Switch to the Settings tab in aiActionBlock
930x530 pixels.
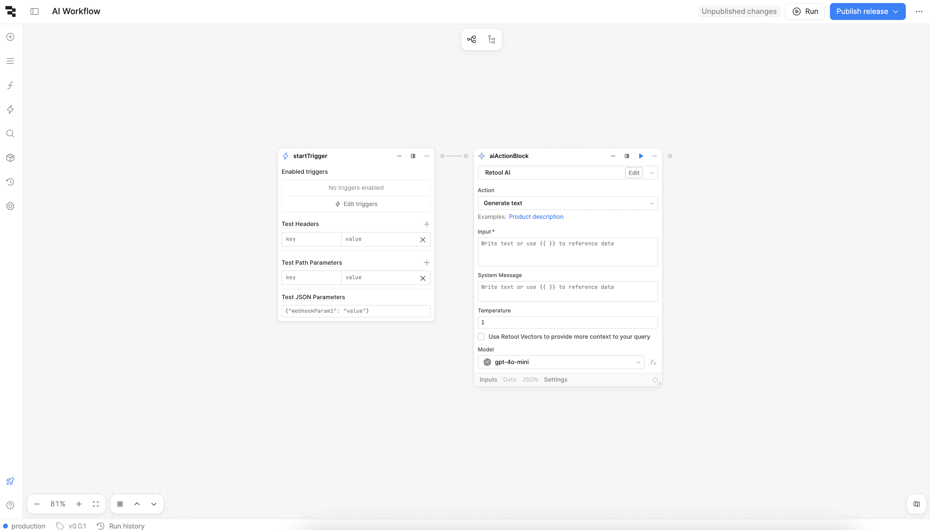tap(555, 379)
